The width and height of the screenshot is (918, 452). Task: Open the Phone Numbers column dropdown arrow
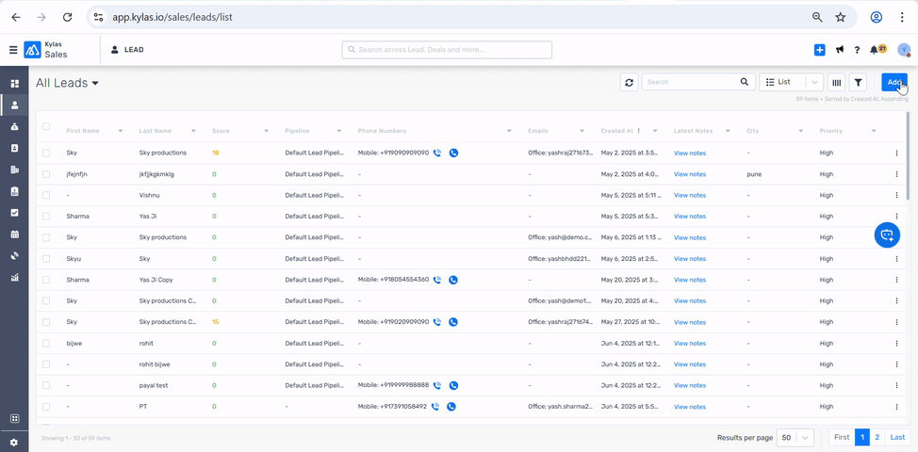509,131
